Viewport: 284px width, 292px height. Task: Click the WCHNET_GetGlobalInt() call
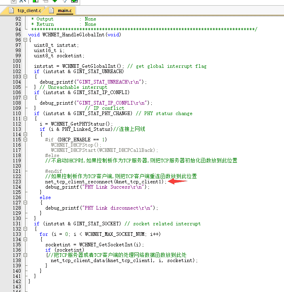point(91,66)
